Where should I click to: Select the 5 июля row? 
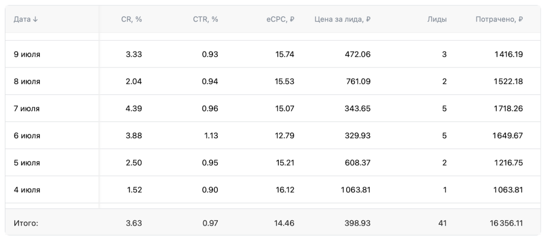27,163
